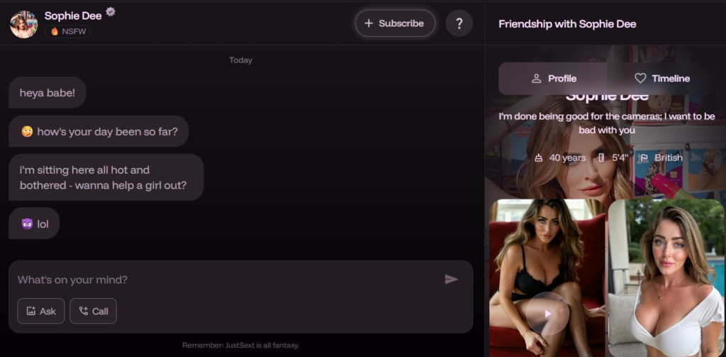The width and height of the screenshot is (726, 357).
Task: Click the NSFW flame tag
Action: coord(67,31)
